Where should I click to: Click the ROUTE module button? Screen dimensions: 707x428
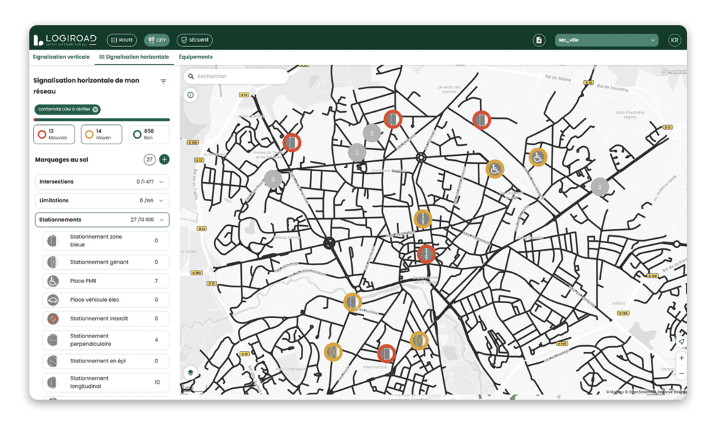click(x=122, y=40)
